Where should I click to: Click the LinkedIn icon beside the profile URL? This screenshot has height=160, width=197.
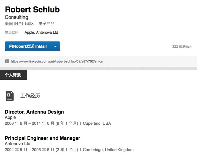(x=7, y=61)
